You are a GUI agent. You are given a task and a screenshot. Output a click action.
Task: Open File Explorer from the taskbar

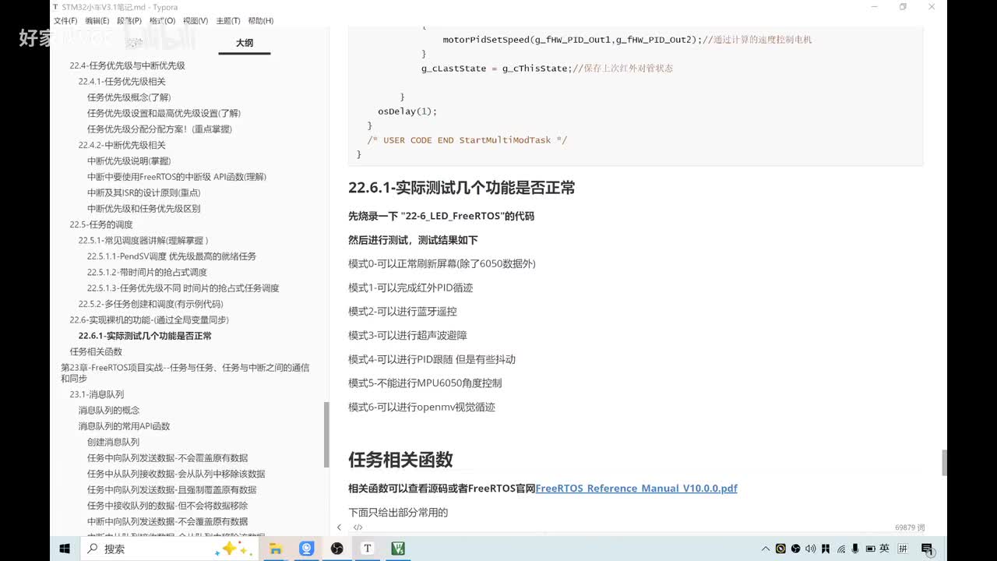pyautogui.click(x=275, y=549)
